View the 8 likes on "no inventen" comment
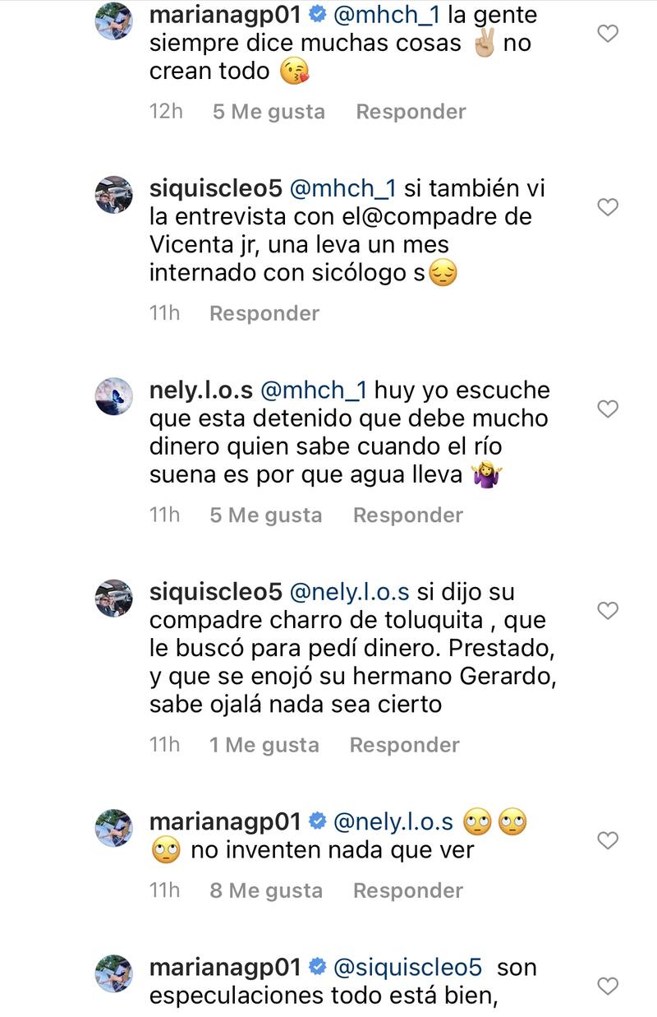Viewport: 657px width, 1017px height. [266, 890]
